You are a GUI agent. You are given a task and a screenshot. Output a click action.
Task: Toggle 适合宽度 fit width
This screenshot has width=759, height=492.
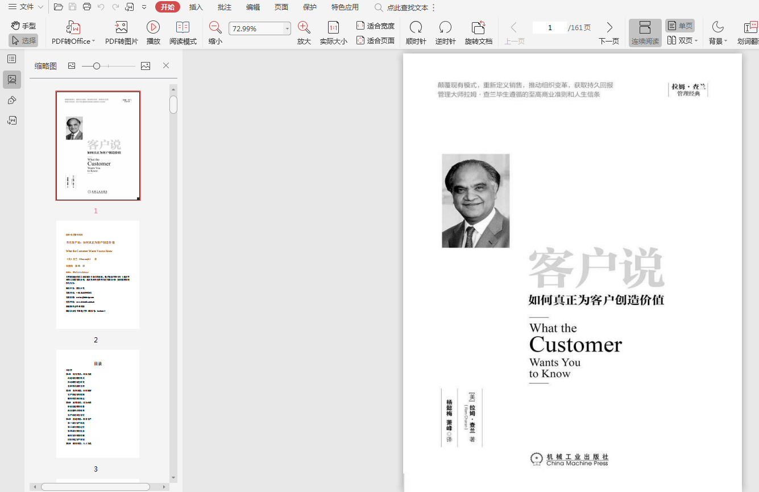[x=375, y=26]
